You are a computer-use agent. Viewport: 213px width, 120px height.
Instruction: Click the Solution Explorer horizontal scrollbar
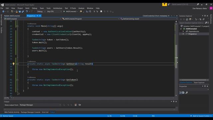[x=194, y=80]
